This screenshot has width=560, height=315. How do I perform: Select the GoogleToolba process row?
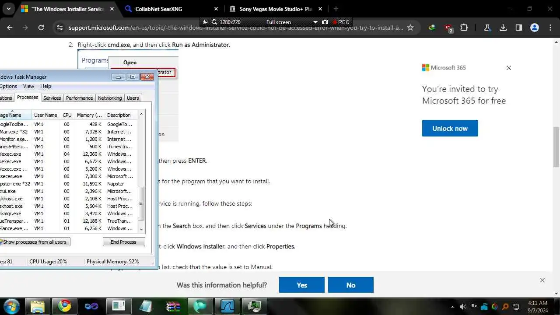click(68, 124)
